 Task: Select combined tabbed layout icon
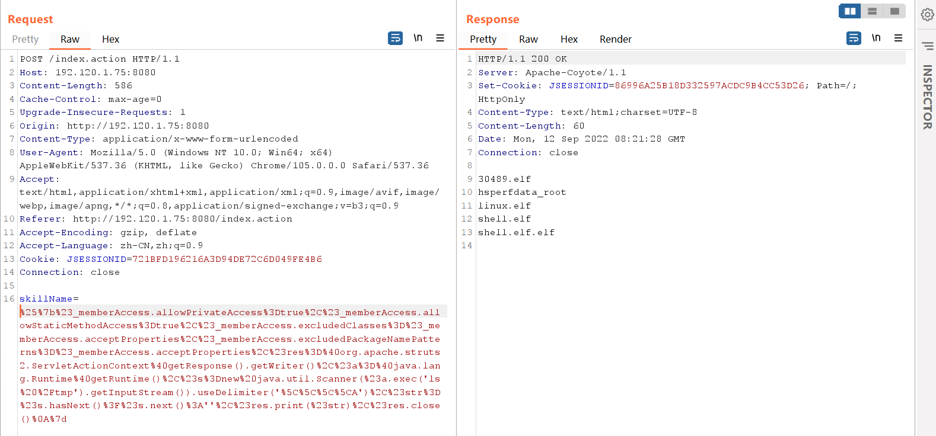coord(894,11)
